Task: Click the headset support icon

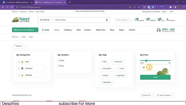Action: (x=159, y=30)
